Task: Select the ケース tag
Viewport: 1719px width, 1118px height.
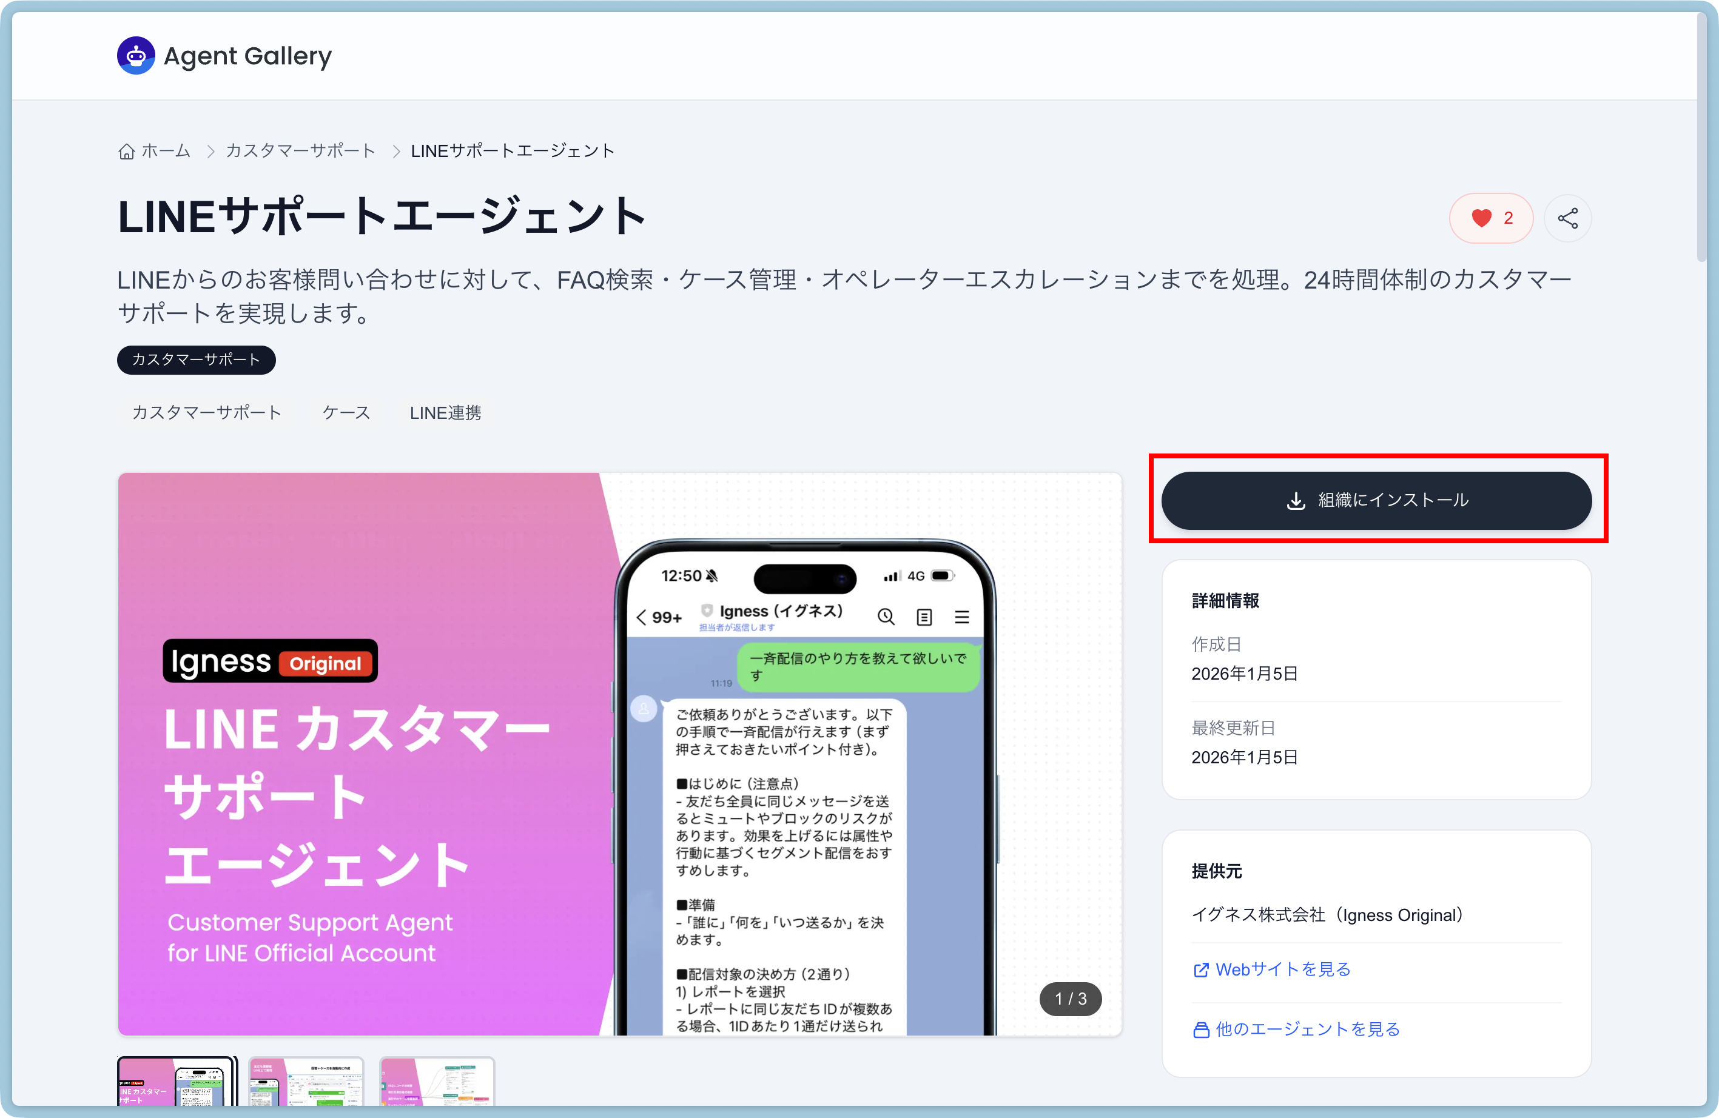Action: click(x=346, y=413)
